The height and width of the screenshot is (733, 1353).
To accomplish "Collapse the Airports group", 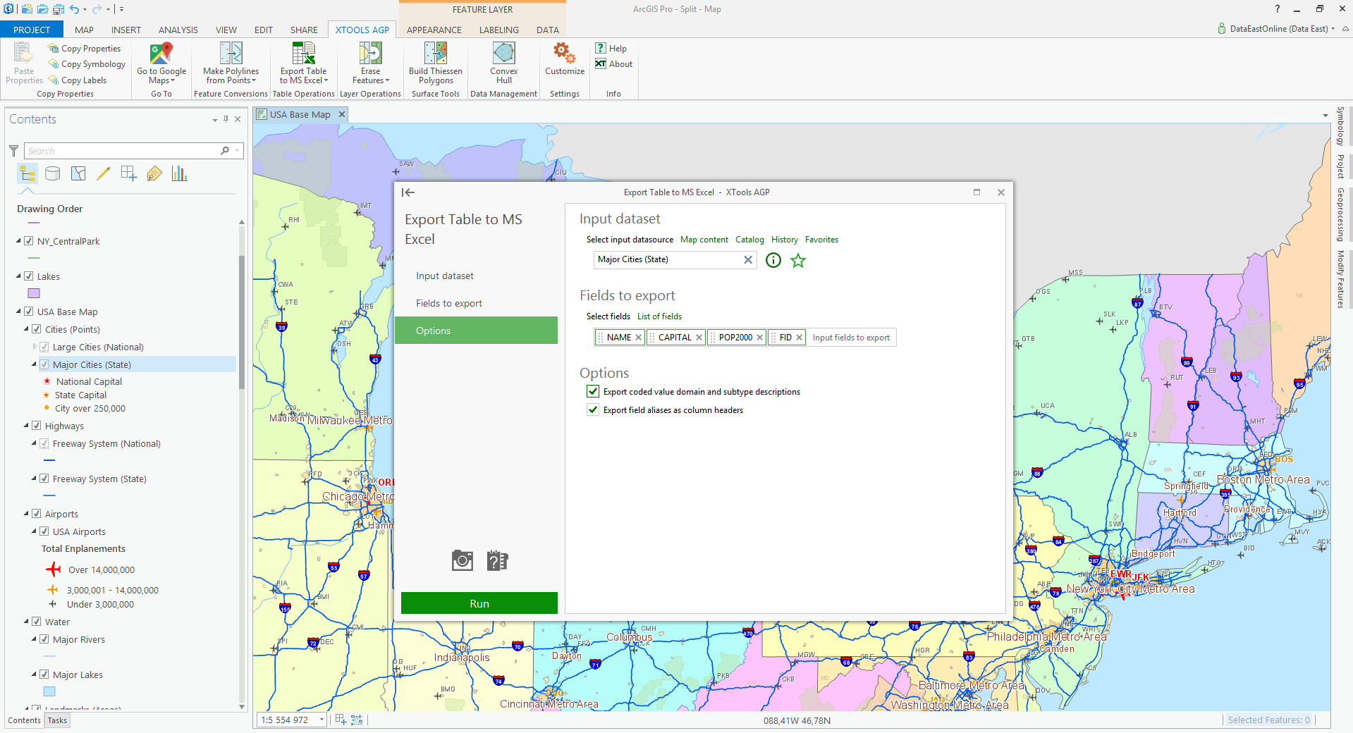I will 26,514.
